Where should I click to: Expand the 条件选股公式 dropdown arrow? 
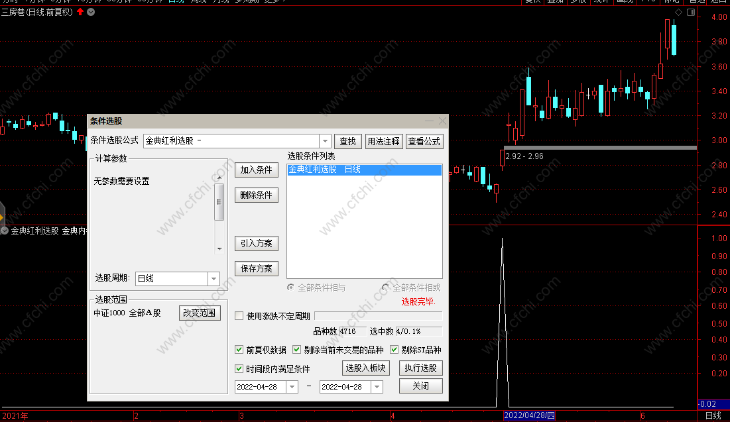point(325,141)
